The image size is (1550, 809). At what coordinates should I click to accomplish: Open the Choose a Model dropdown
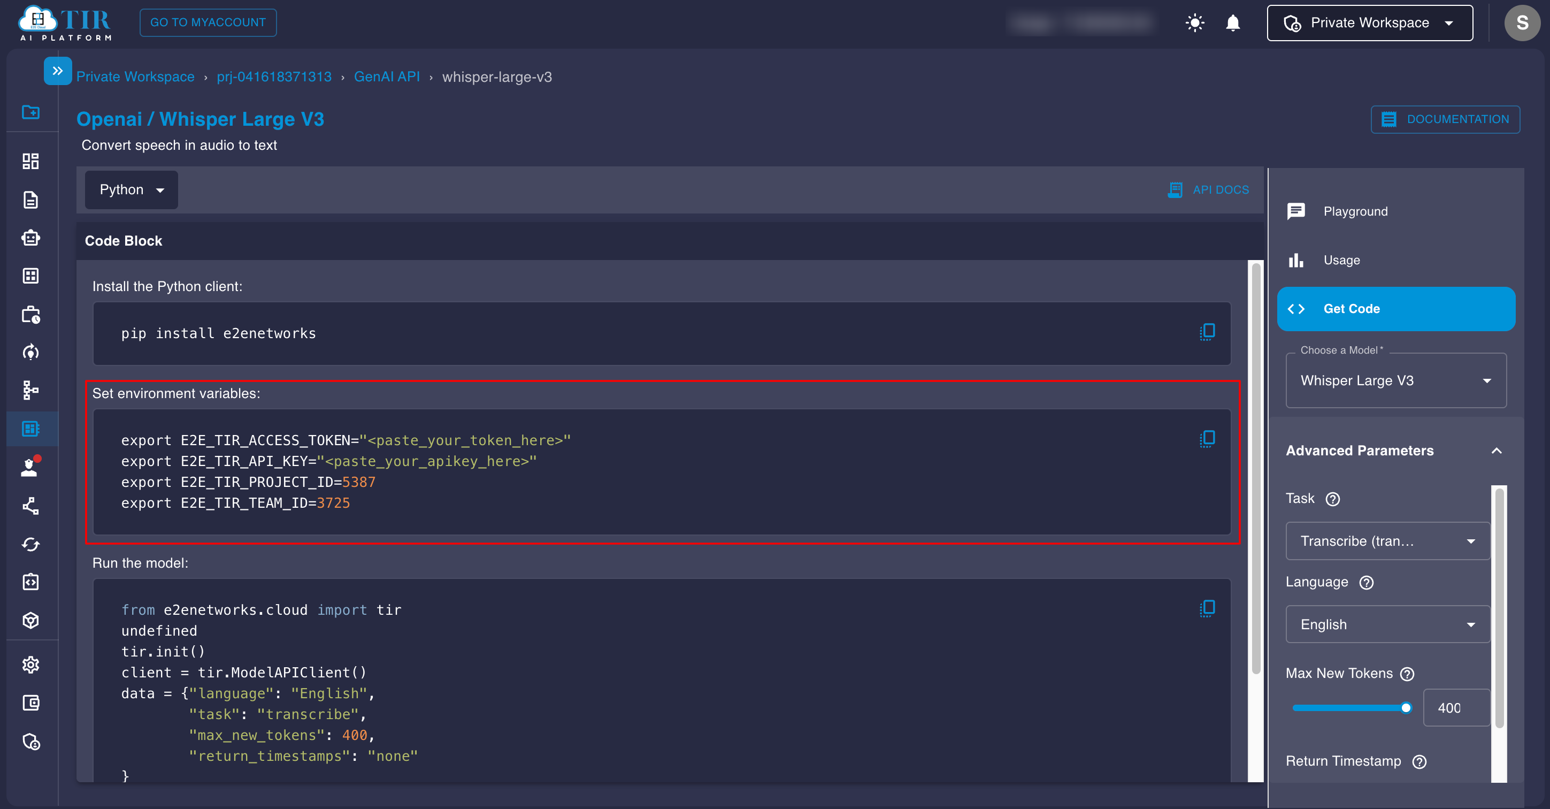tap(1396, 380)
